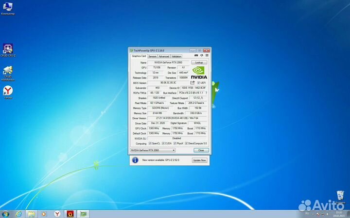Click the GPU-Z taskbar icon

click(x=83, y=214)
